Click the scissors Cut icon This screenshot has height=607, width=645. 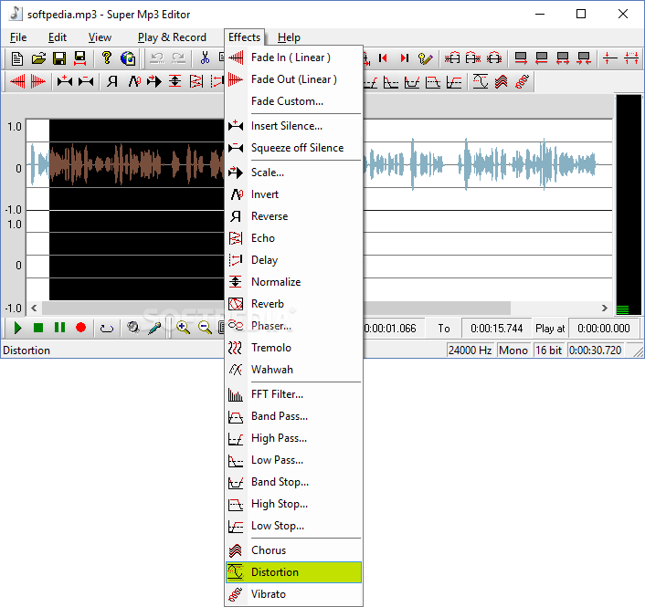point(205,58)
